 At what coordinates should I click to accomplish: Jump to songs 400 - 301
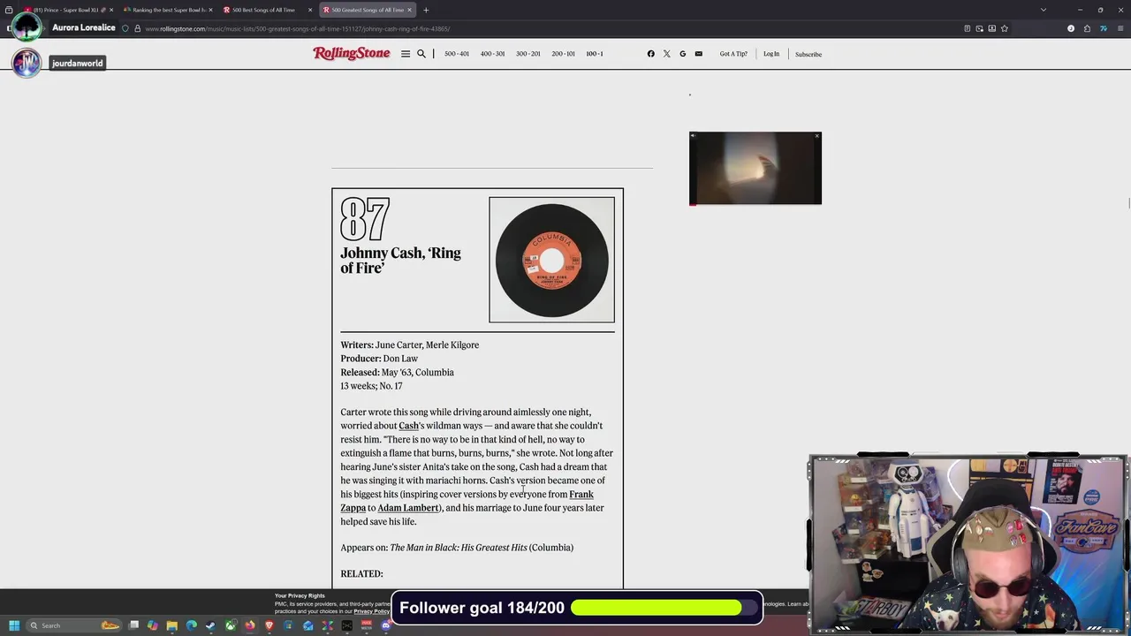(x=492, y=54)
